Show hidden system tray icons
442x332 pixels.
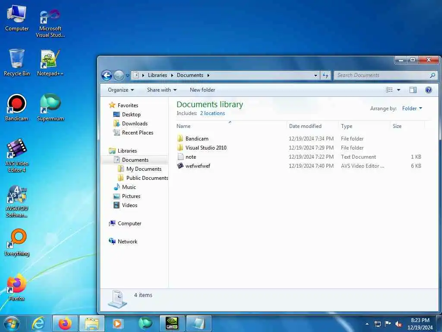pos(367,324)
